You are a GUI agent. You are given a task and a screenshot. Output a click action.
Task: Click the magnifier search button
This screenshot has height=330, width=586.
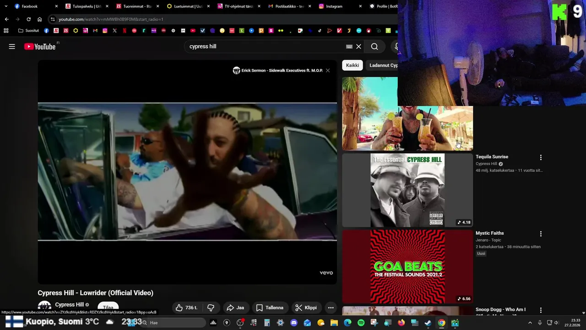374,46
